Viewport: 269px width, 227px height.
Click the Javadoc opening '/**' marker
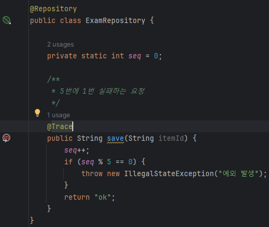tap(53, 79)
